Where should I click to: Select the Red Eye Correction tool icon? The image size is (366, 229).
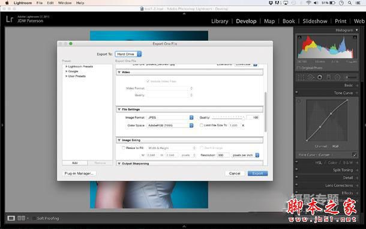[x=320, y=77]
